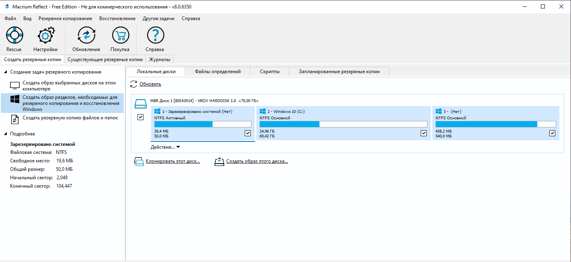Click Создать образ этого диска link
Image resolution: width=571 pixels, height=262 pixels.
click(x=257, y=162)
